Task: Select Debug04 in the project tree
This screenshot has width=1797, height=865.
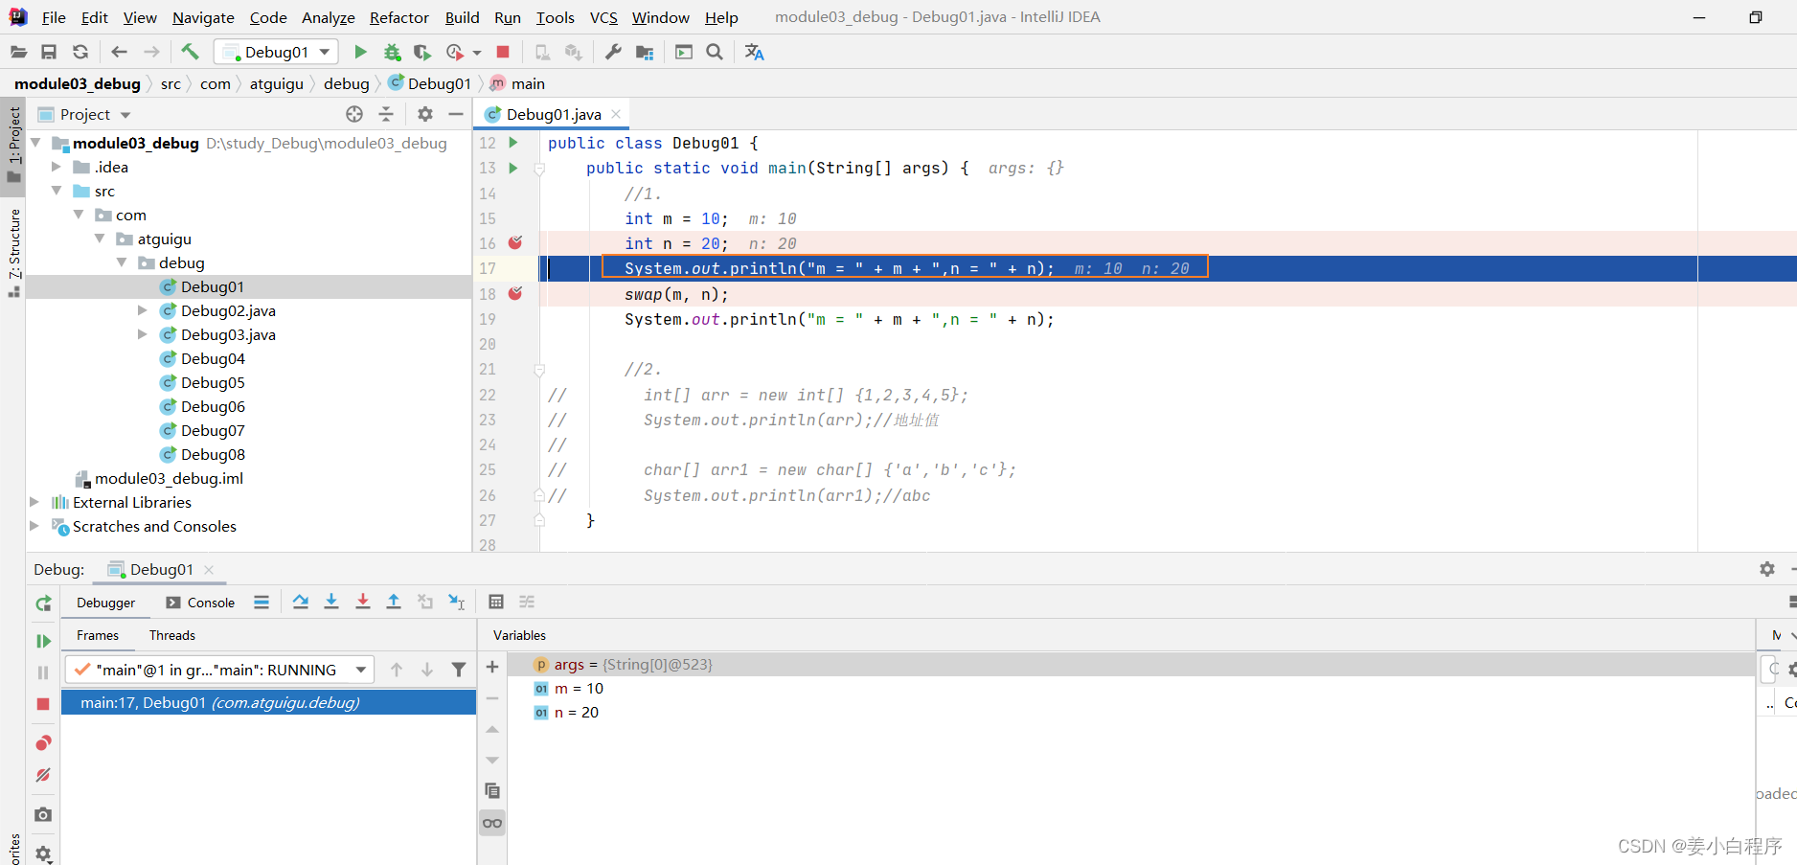Action: [x=213, y=358]
